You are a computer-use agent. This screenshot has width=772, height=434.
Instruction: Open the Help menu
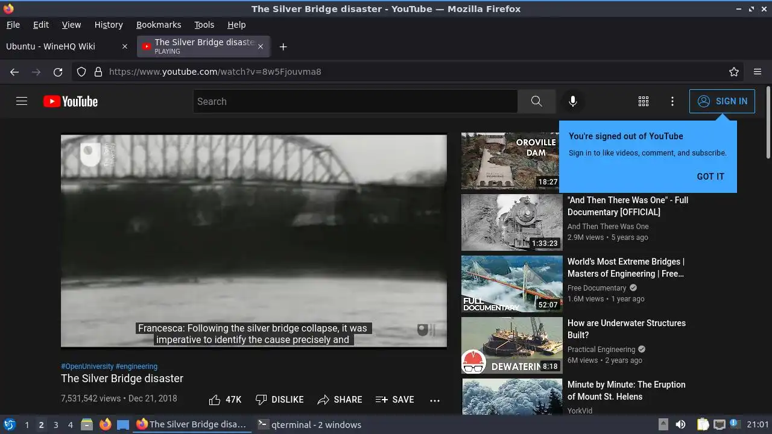pos(236,25)
